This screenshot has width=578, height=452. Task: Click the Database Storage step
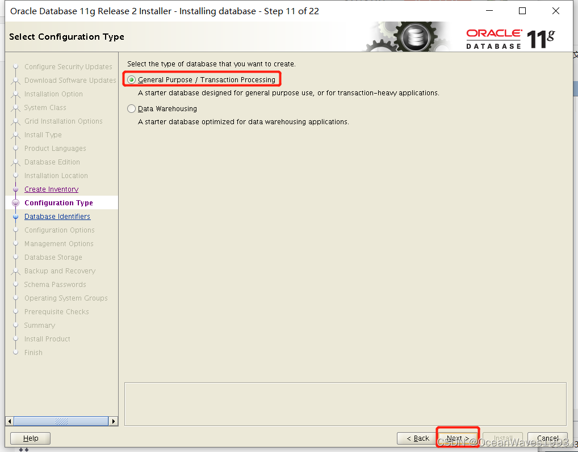(x=53, y=257)
